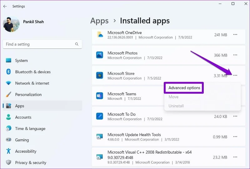Image resolution: width=250 pixels, height=169 pixels.
Task: Click the 0.99 MB size value
Action: pyautogui.click(x=220, y=137)
